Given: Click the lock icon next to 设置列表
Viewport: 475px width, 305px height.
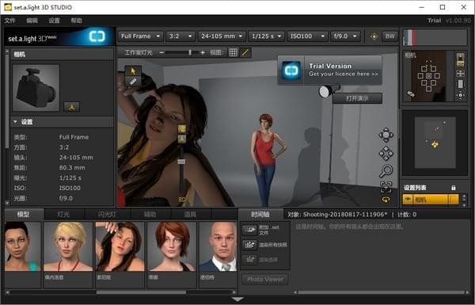Looking at the screenshot, I should point(454,188).
